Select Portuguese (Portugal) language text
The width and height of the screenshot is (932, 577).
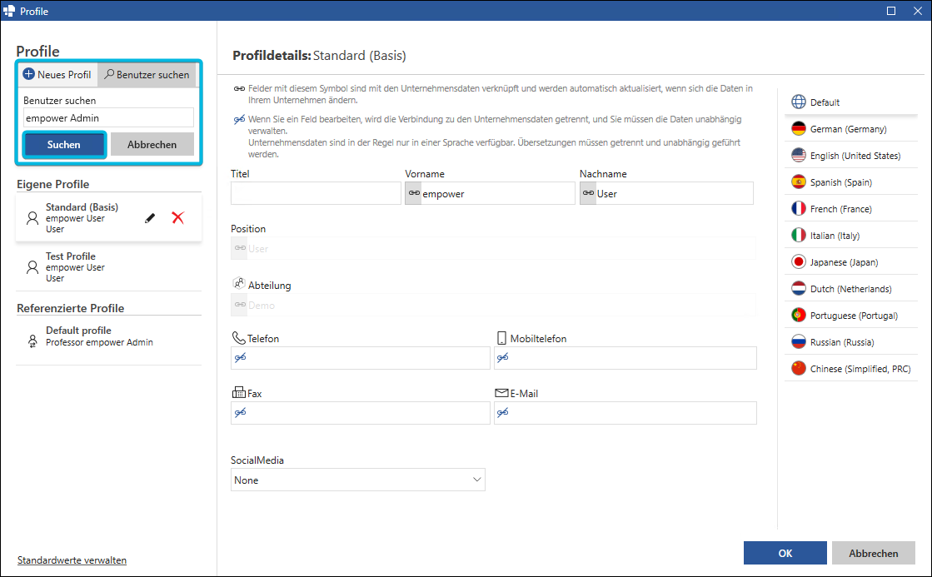point(854,315)
